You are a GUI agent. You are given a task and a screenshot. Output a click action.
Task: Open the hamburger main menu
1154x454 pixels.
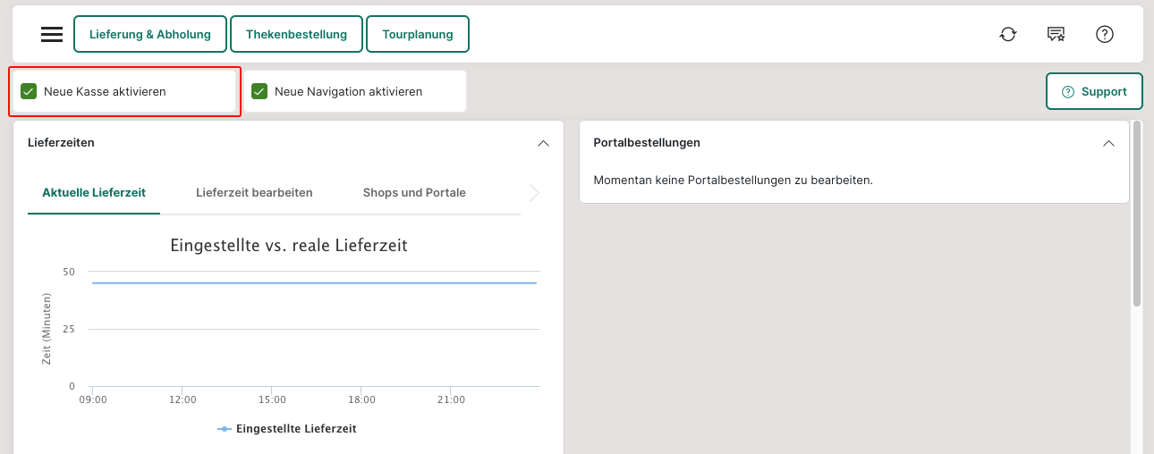pyautogui.click(x=52, y=34)
